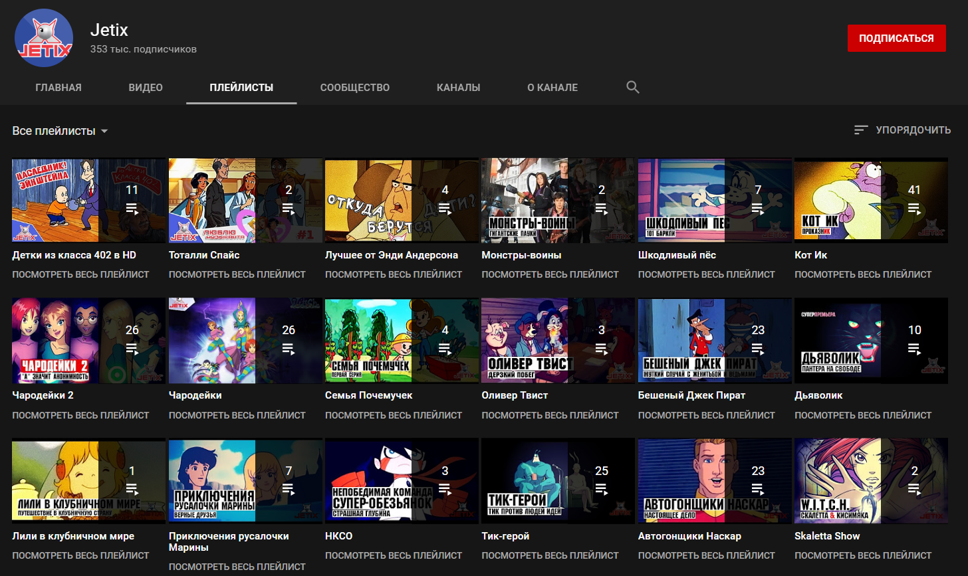The height and width of the screenshot is (576, 968).
Task: Click the Jetix channel avatar logo
Action: (x=44, y=38)
